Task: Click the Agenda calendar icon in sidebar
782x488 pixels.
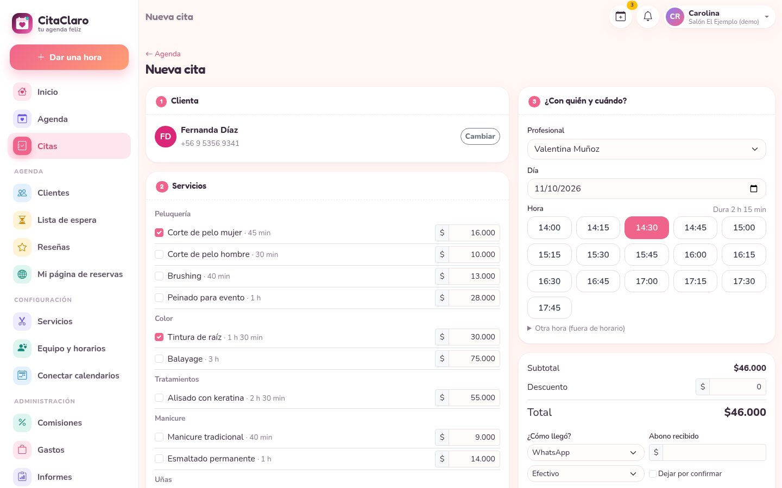Action: (x=22, y=119)
